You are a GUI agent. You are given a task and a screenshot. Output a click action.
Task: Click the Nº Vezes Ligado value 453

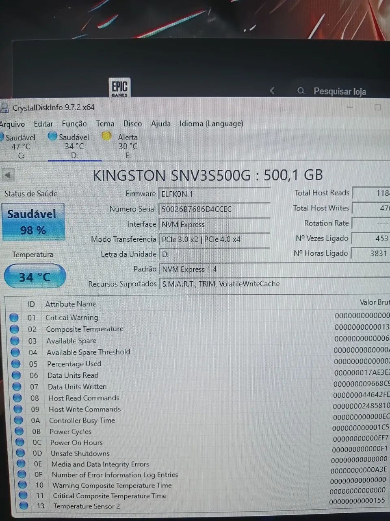pos(371,238)
